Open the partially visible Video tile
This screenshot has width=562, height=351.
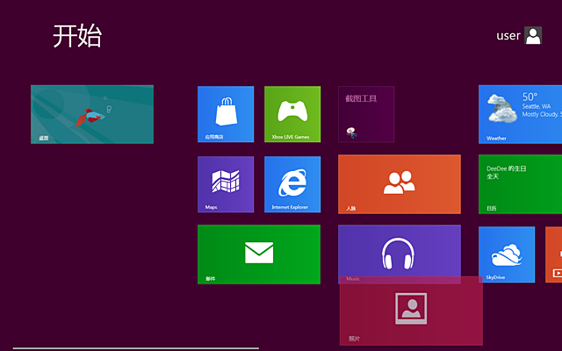tap(554, 254)
